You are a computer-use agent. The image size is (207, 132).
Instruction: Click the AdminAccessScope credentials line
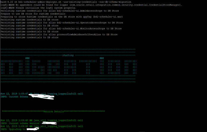point(60,11)
